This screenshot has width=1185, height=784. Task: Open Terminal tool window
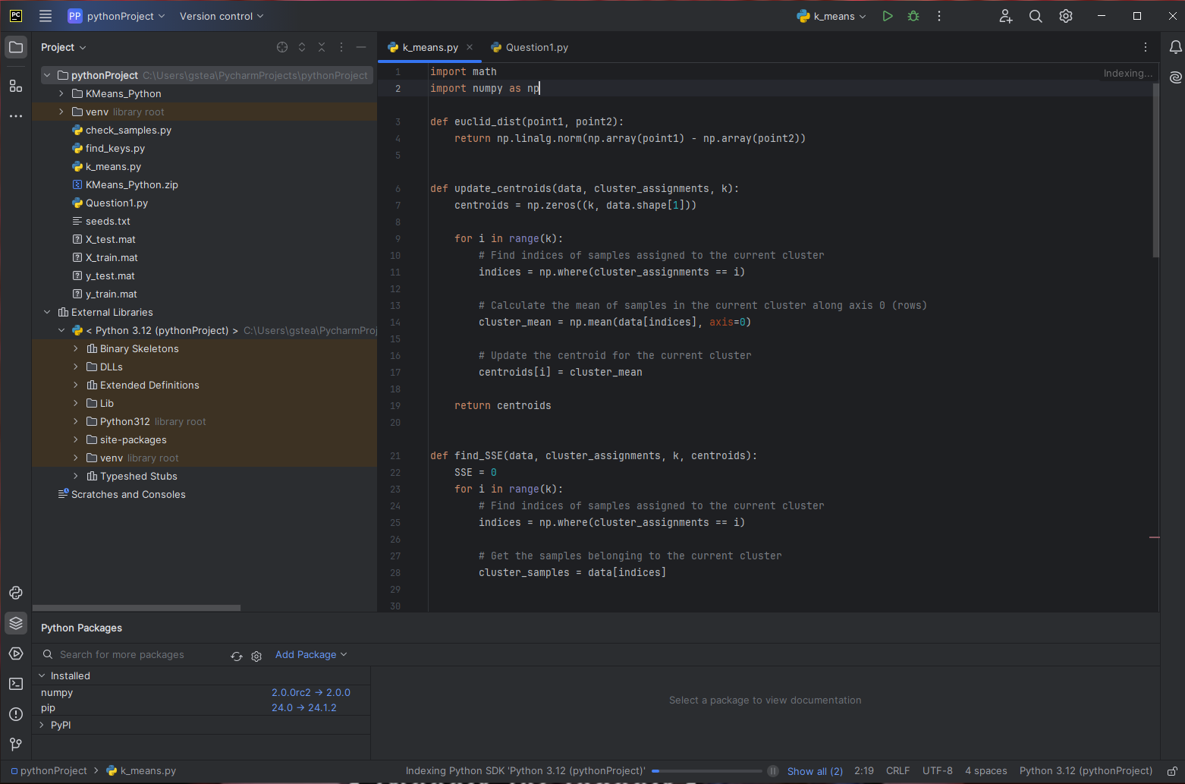[16, 684]
